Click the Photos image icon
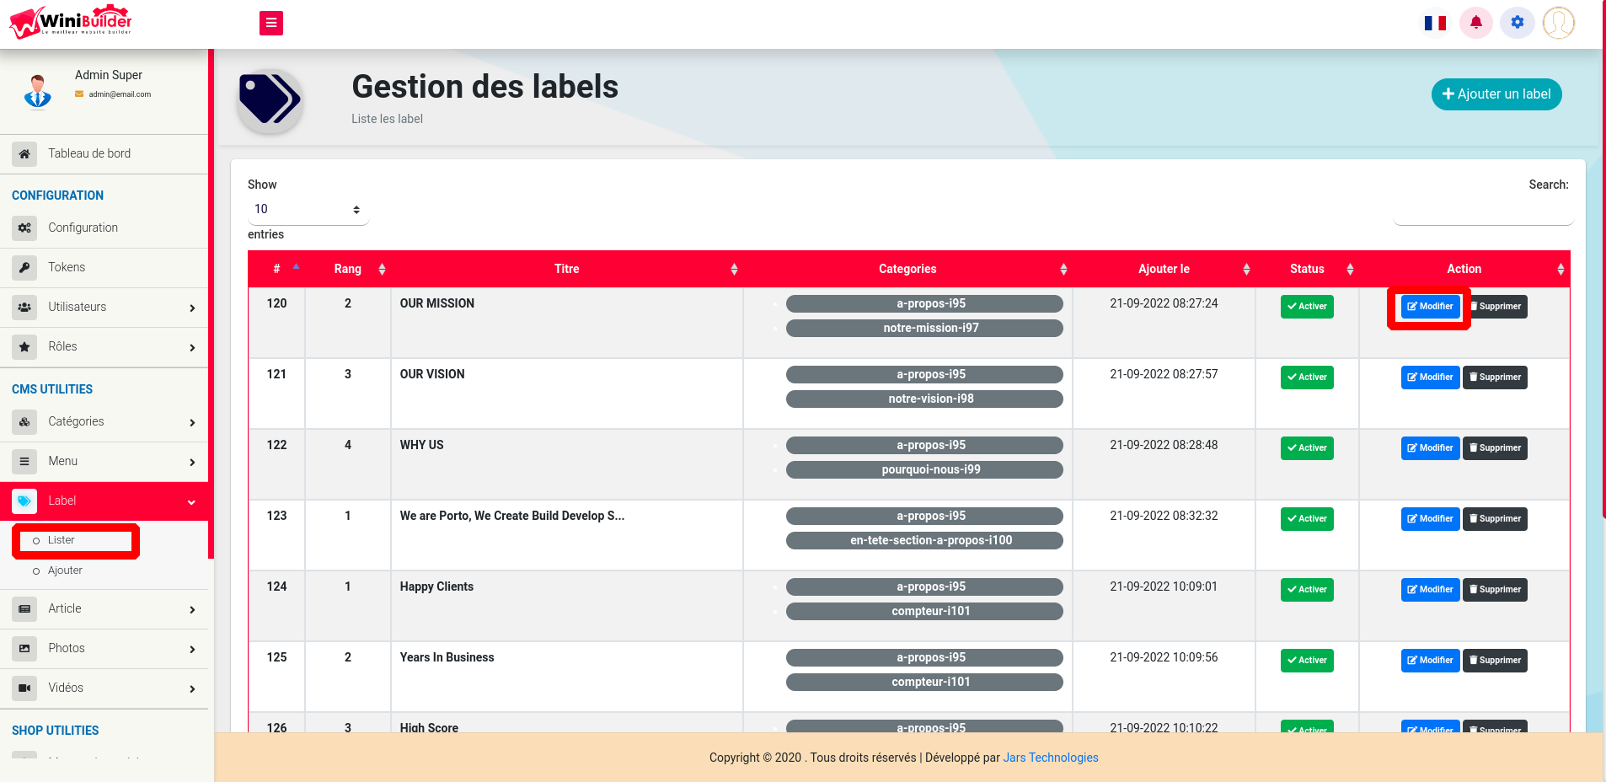1606x782 pixels. [x=24, y=649]
